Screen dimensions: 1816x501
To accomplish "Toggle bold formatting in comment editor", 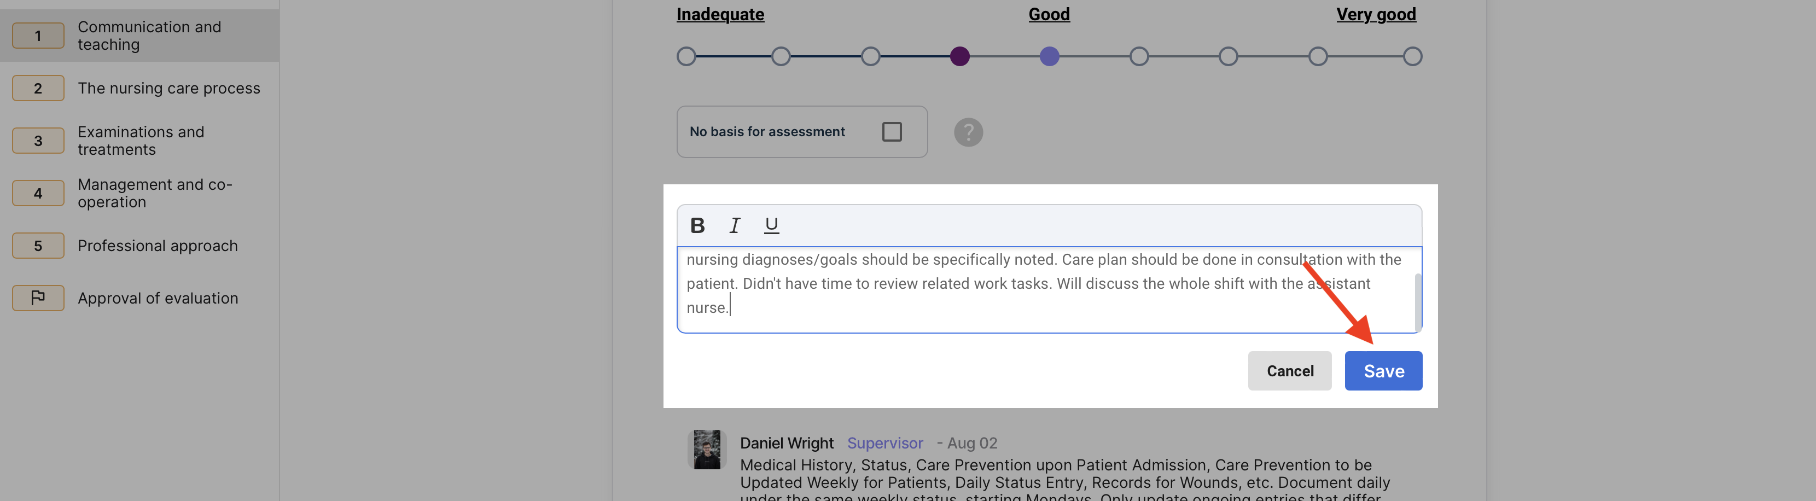I will coord(697,225).
